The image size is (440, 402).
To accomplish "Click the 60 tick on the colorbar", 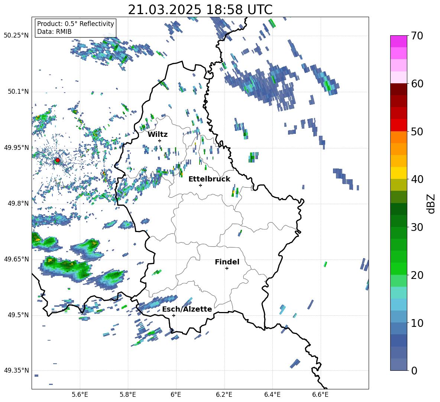I will click(417, 84).
